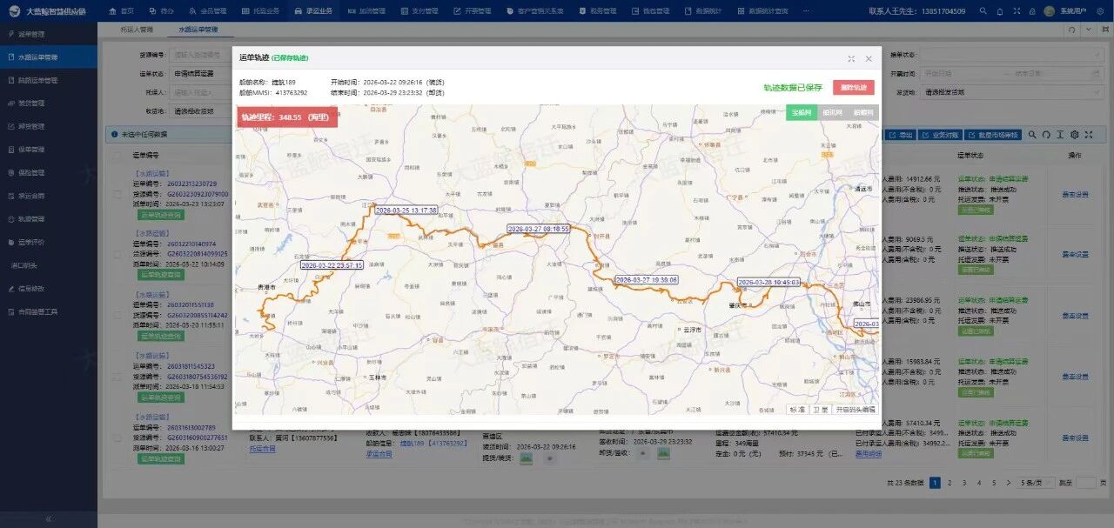Open the notification bell in top bar
The width and height of the screenshot is (1114, 528).
[x=999, y=11]
